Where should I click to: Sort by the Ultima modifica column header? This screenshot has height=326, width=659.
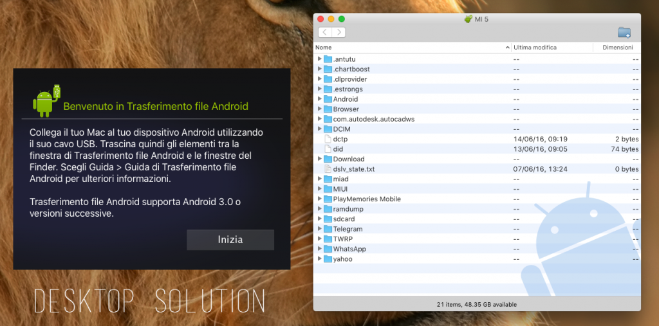click(552, 48)
